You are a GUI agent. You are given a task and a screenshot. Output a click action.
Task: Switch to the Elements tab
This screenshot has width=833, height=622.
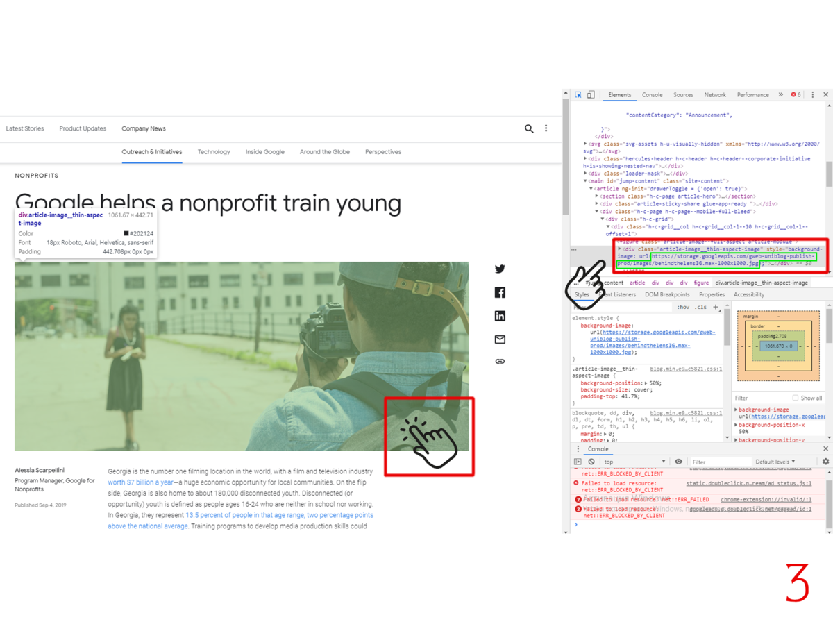coord(619,95)
